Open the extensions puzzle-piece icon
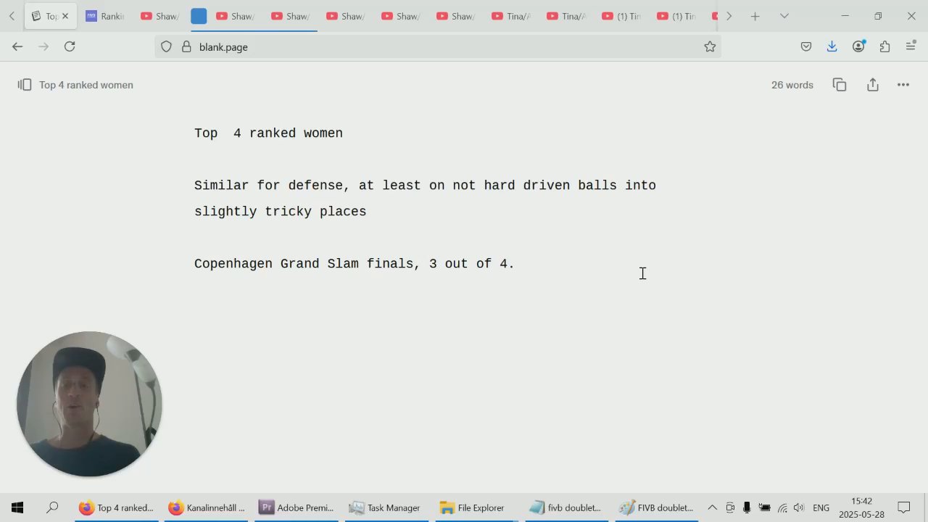The image size is (928, 522). 884,46
